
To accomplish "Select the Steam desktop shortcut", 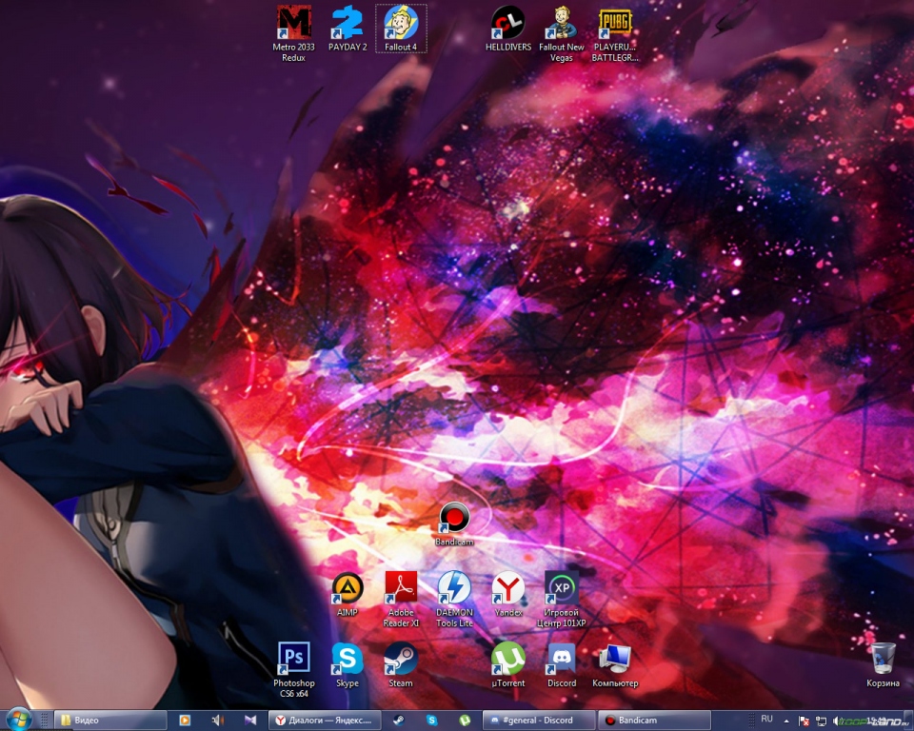I will (401, 665).
